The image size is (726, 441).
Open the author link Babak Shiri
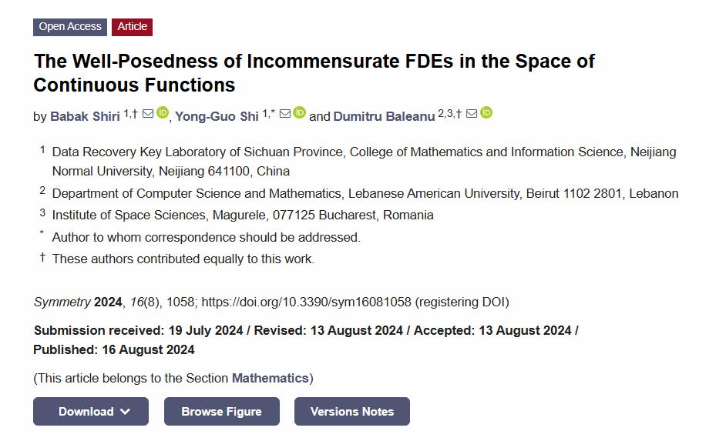[x=86, y=116]
